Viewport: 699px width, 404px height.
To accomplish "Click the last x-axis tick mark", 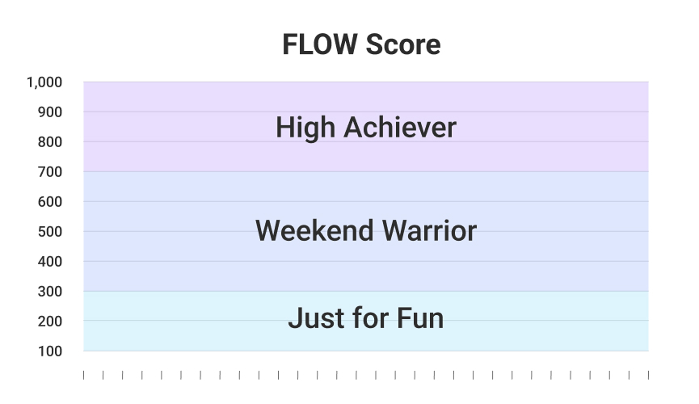I will coord(648,375).
